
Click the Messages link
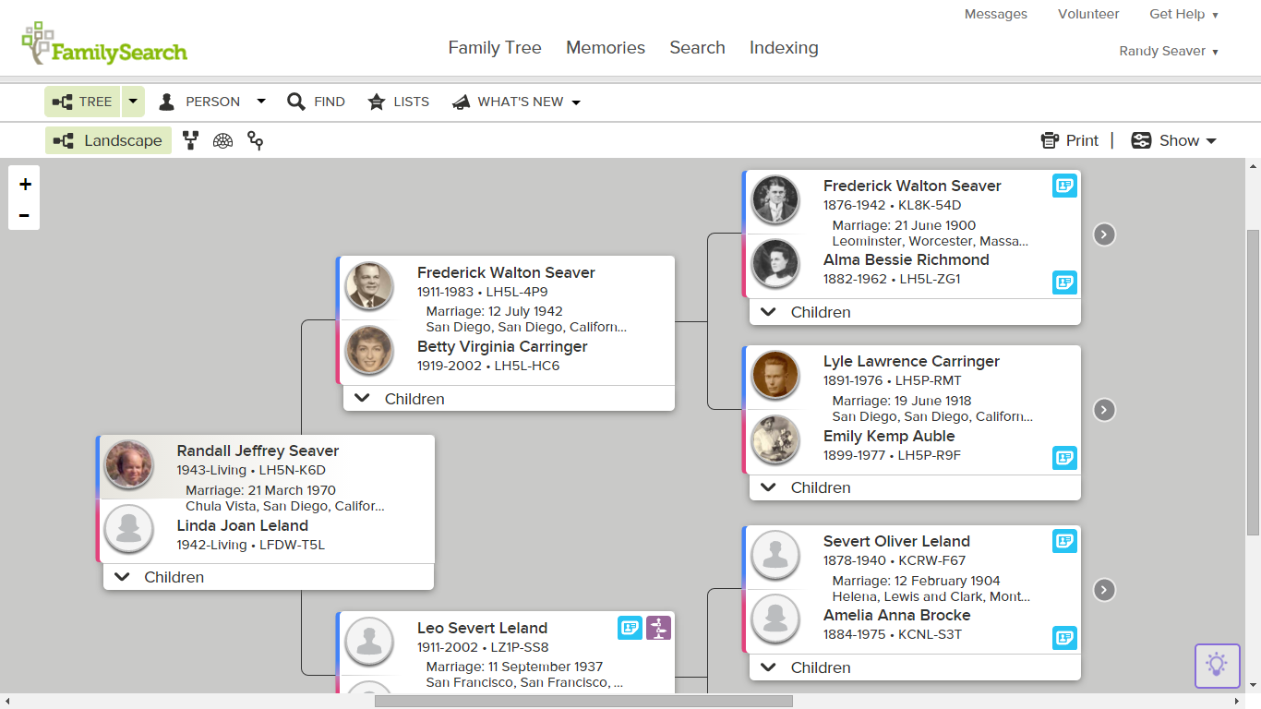pyautogui.click(x=995, y=14)
